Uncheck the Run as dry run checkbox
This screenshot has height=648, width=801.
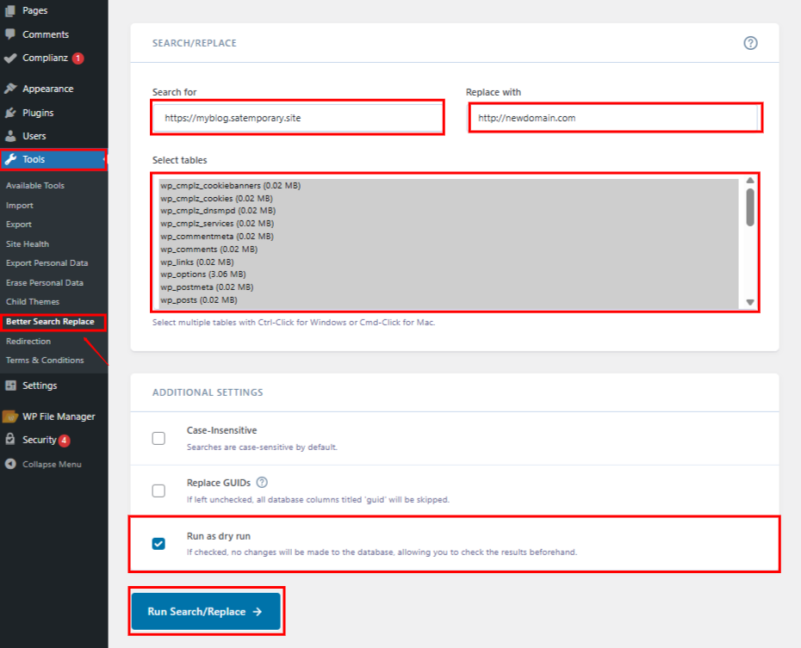pyautogui.click(x=158, y=543)
